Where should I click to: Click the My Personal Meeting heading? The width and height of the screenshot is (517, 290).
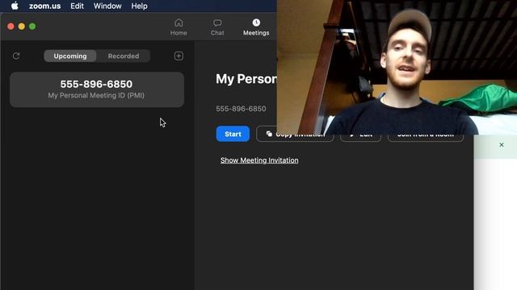pos(246,79)
